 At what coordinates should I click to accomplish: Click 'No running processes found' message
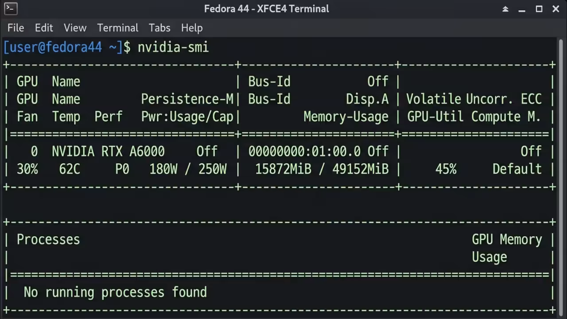click(x=115, y=292)
